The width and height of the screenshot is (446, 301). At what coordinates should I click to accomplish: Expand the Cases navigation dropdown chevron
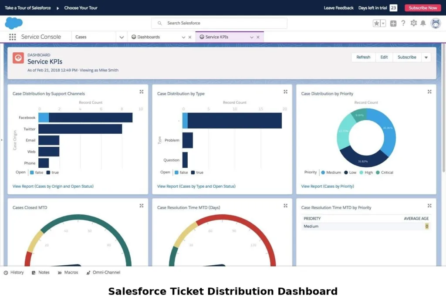click(x=122, y=37)
